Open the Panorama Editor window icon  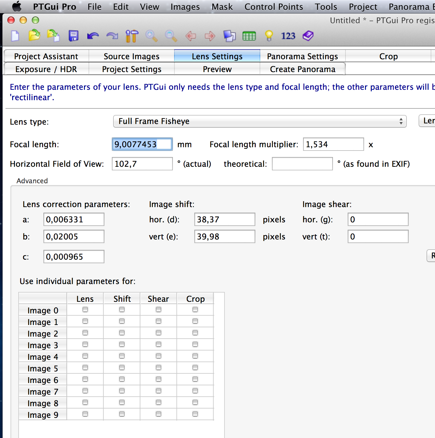229,36
